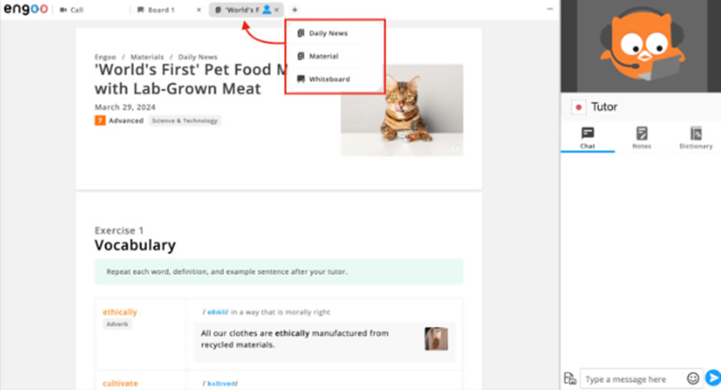Open the cat article image
The image size is (721, 390).
tap(402, 110)
